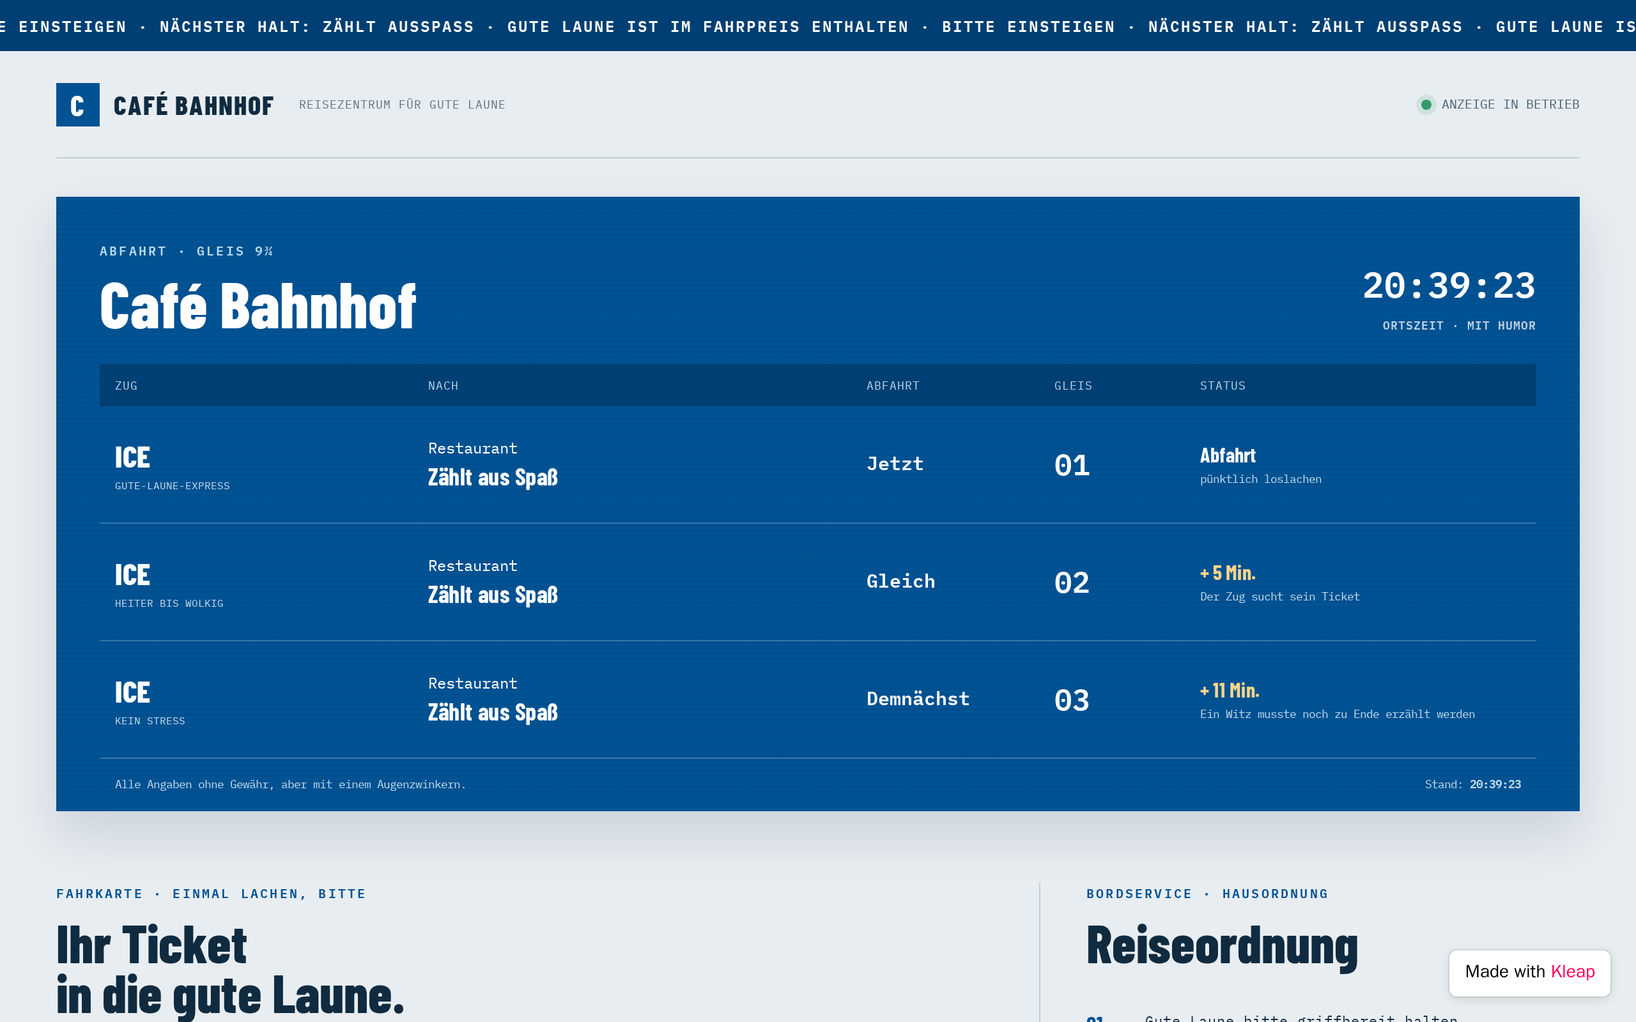Click the ANZEIGE IN BETRIEB status text
The height and width of the screenshot is (1022, 1636).
point(1510,105)
